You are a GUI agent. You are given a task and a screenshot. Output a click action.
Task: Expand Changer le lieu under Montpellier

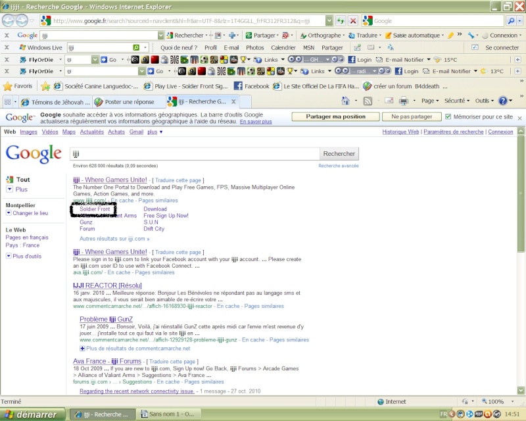click(27, 213)
